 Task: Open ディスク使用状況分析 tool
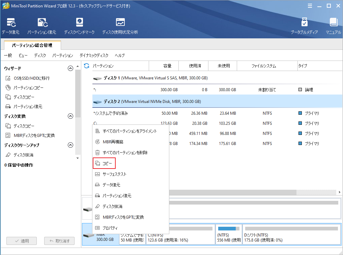point(120,26)
